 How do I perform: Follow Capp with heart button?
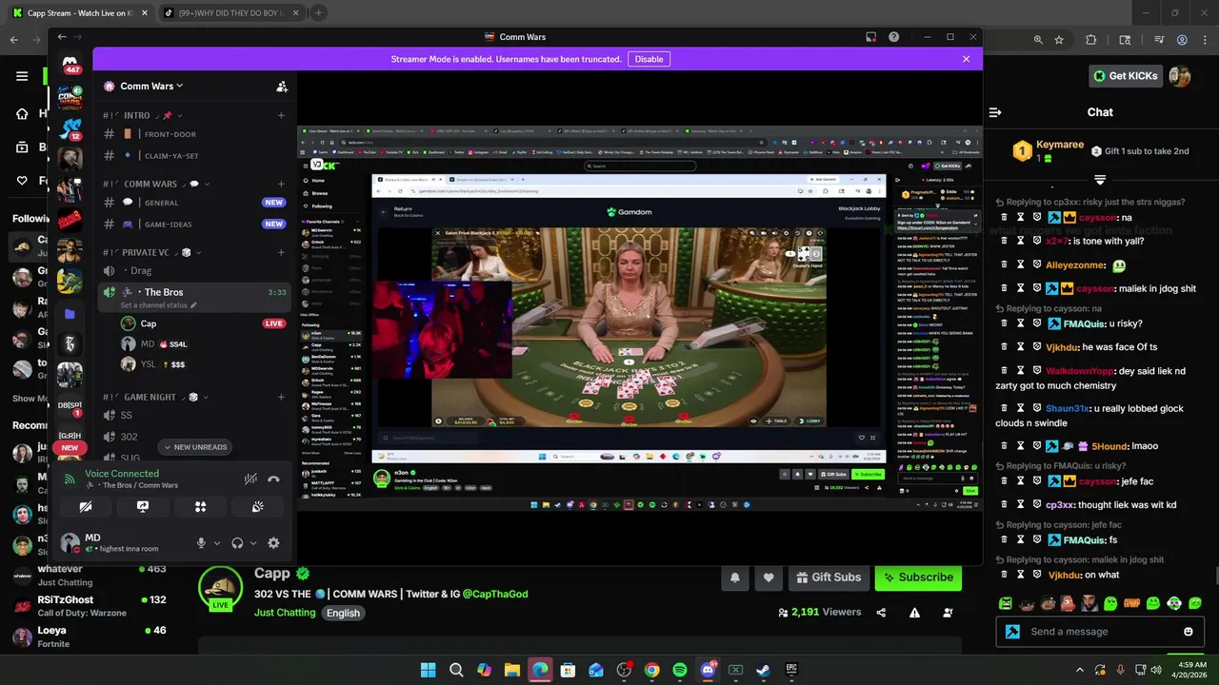coord(769,577)
